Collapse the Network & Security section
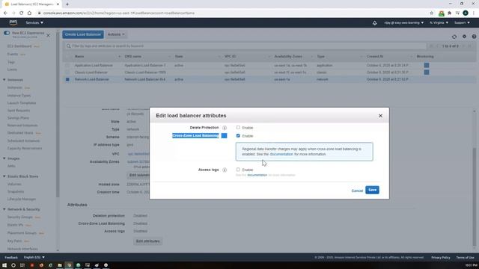The width and height of the screenshot is (479, 269). (4, 209)
